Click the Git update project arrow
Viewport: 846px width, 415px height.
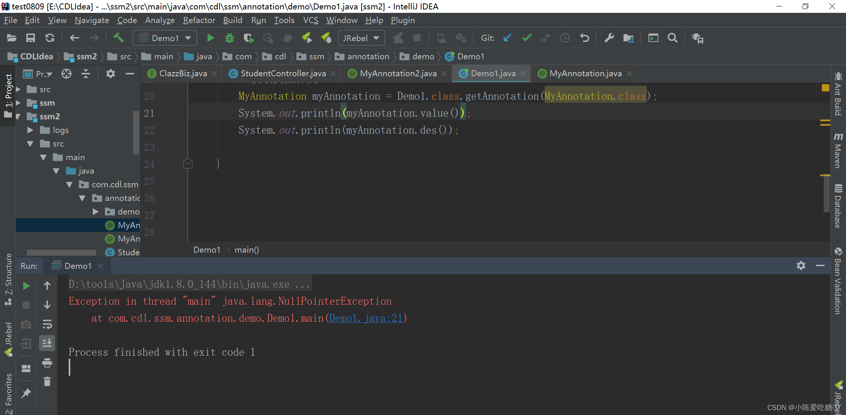(x=507, y=38)
